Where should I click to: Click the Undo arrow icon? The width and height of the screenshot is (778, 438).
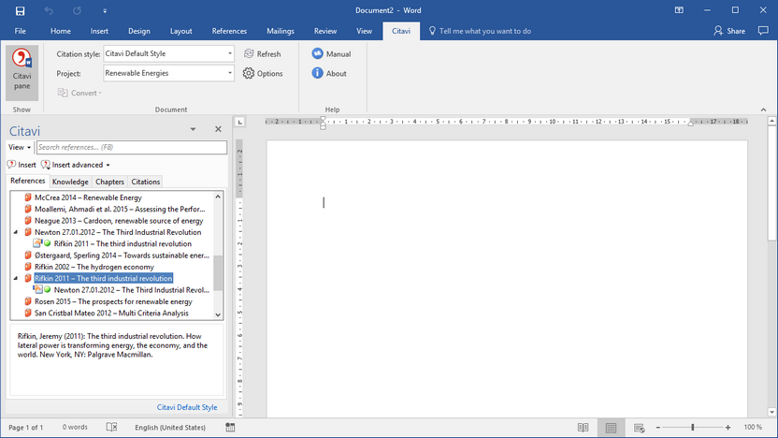click(49, 10)
